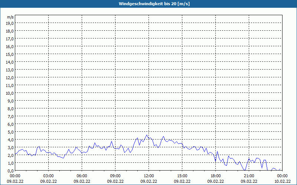297x185 pixels.
Task: Click the 6,0 y-axis label
Action: [x=11, y=124]
